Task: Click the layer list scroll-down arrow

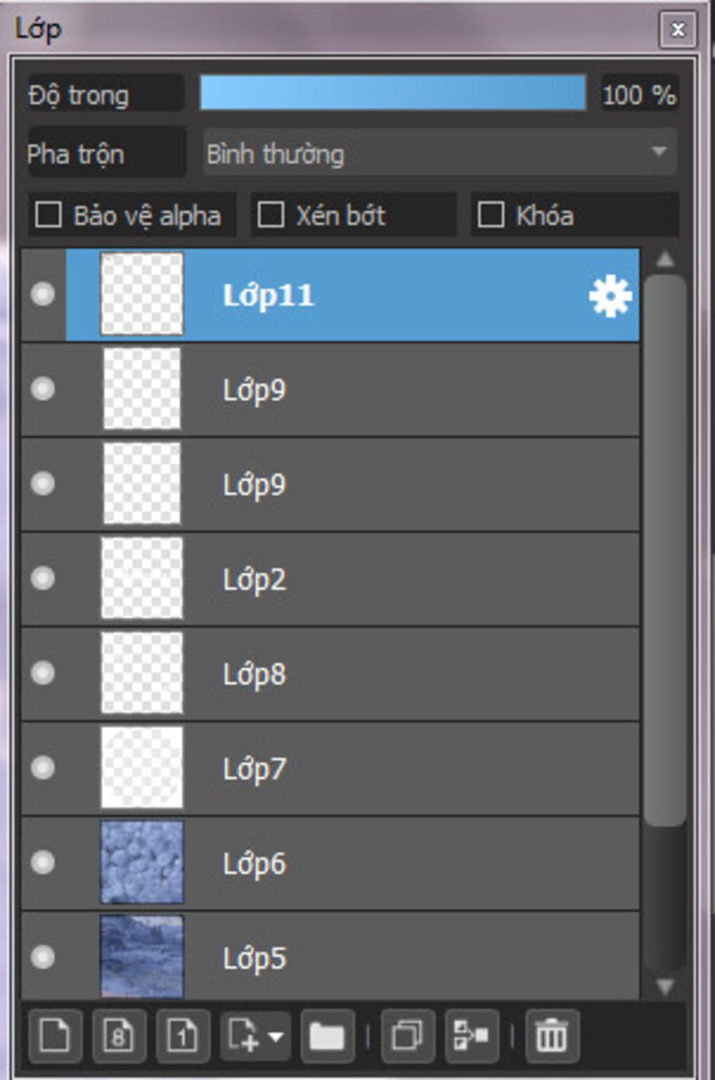Action: tap(665, 986)
